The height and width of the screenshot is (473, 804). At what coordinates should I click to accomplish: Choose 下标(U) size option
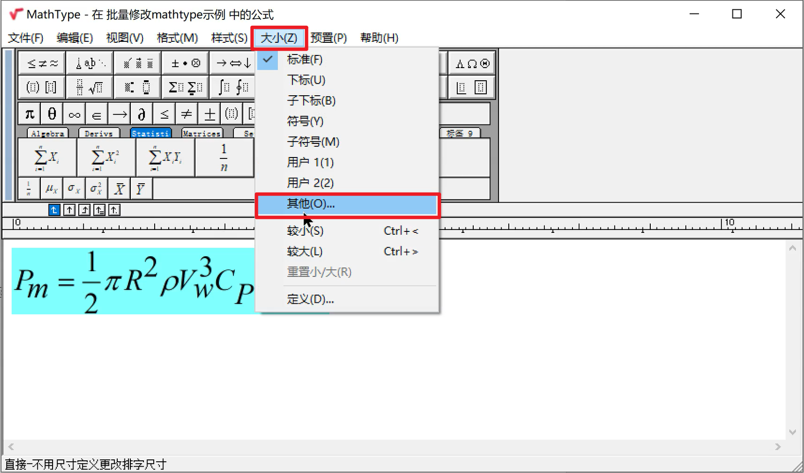tap(347, 80)
